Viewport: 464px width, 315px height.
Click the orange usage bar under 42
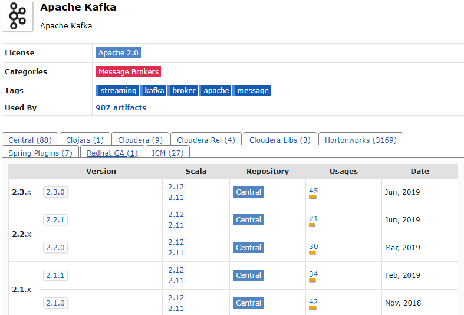(312, 308)
